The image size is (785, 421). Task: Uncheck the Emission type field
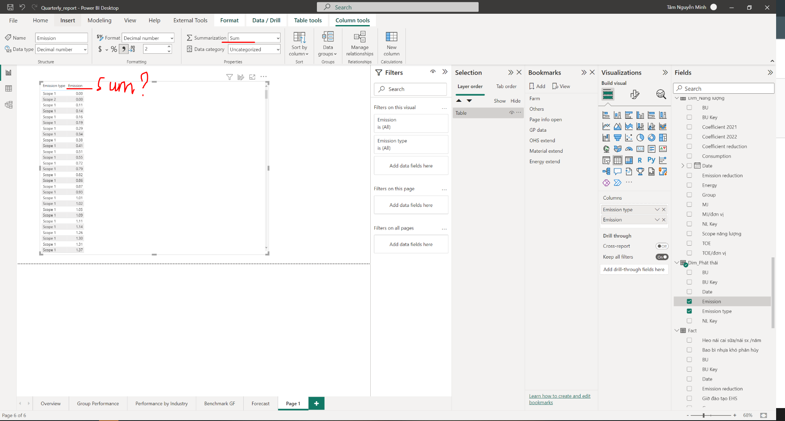point(689,311)
